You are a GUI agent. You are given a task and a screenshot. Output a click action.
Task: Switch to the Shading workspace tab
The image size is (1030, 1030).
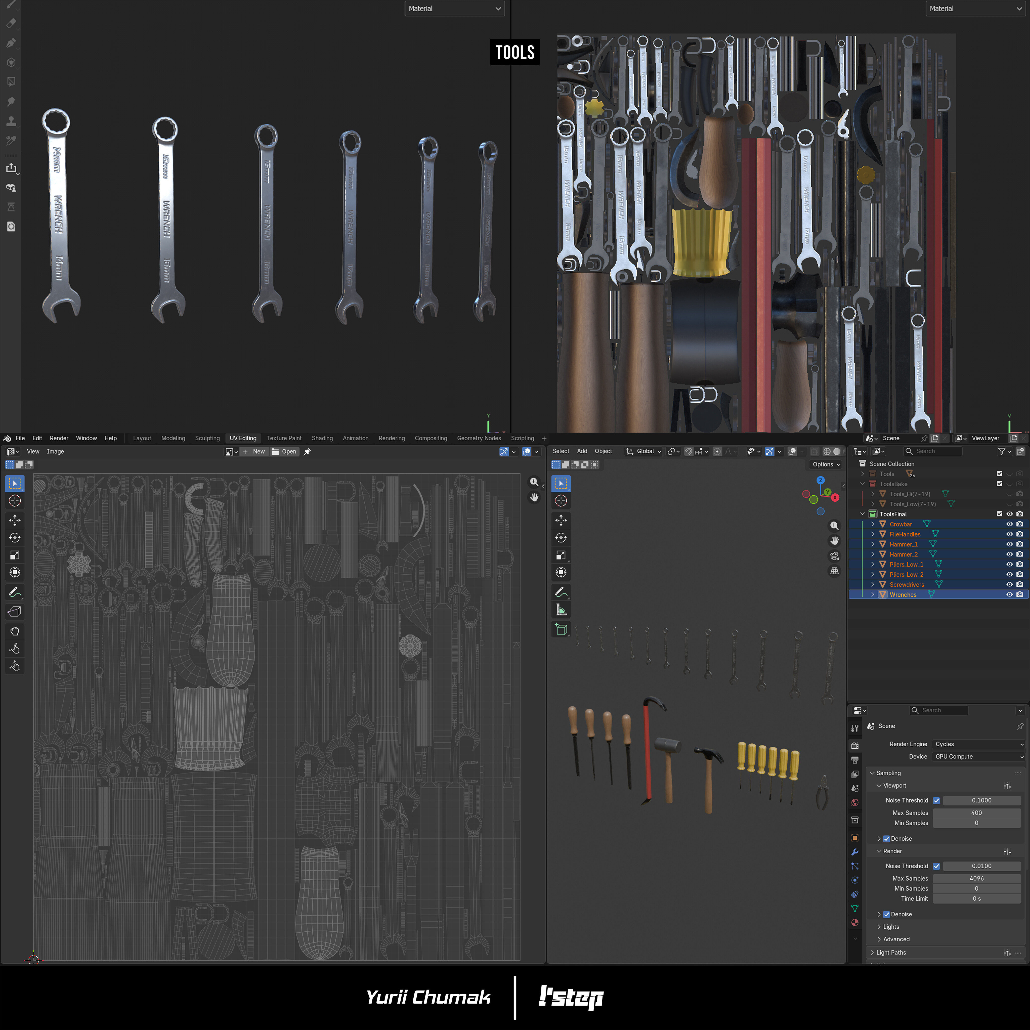[322, 438]
